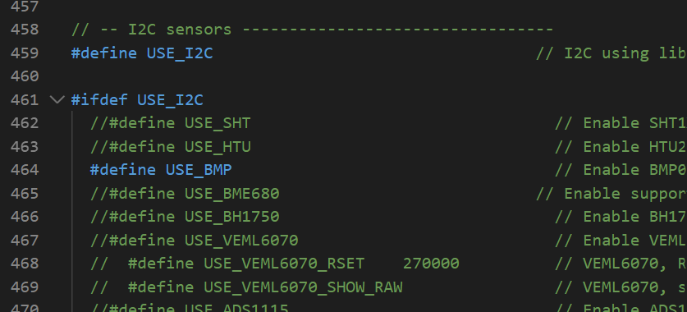This screenshot has height=312, width=687.
Task: Collapse the #ifdef USE_I2C fold chevron
Action: point(57,100)
